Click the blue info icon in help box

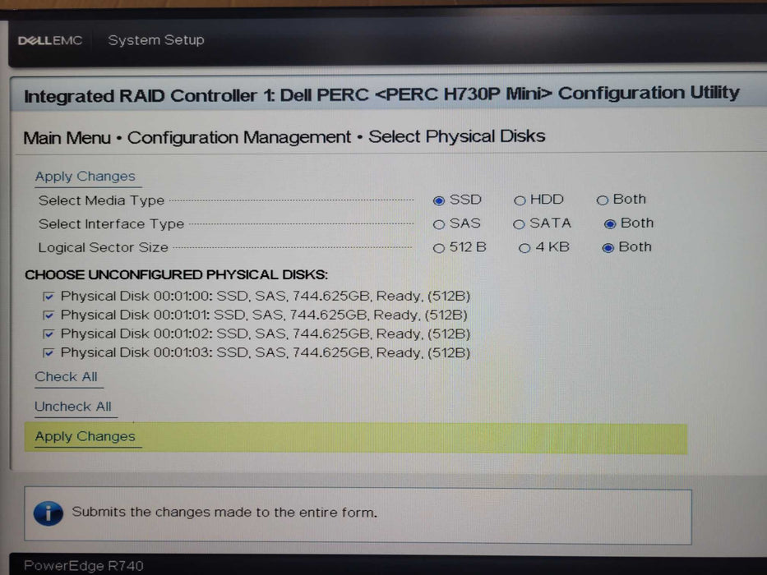(x=48, y=513)
